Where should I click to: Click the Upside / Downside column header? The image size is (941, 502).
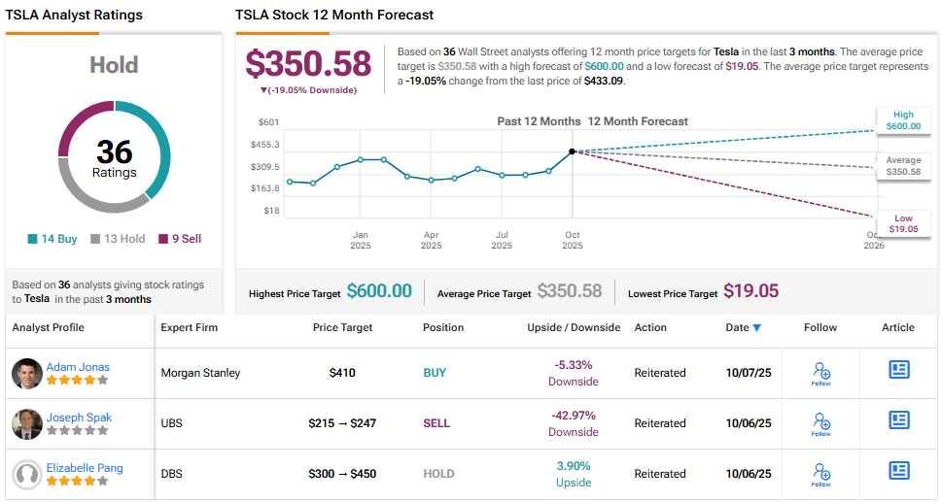click(x=574, y=328)
